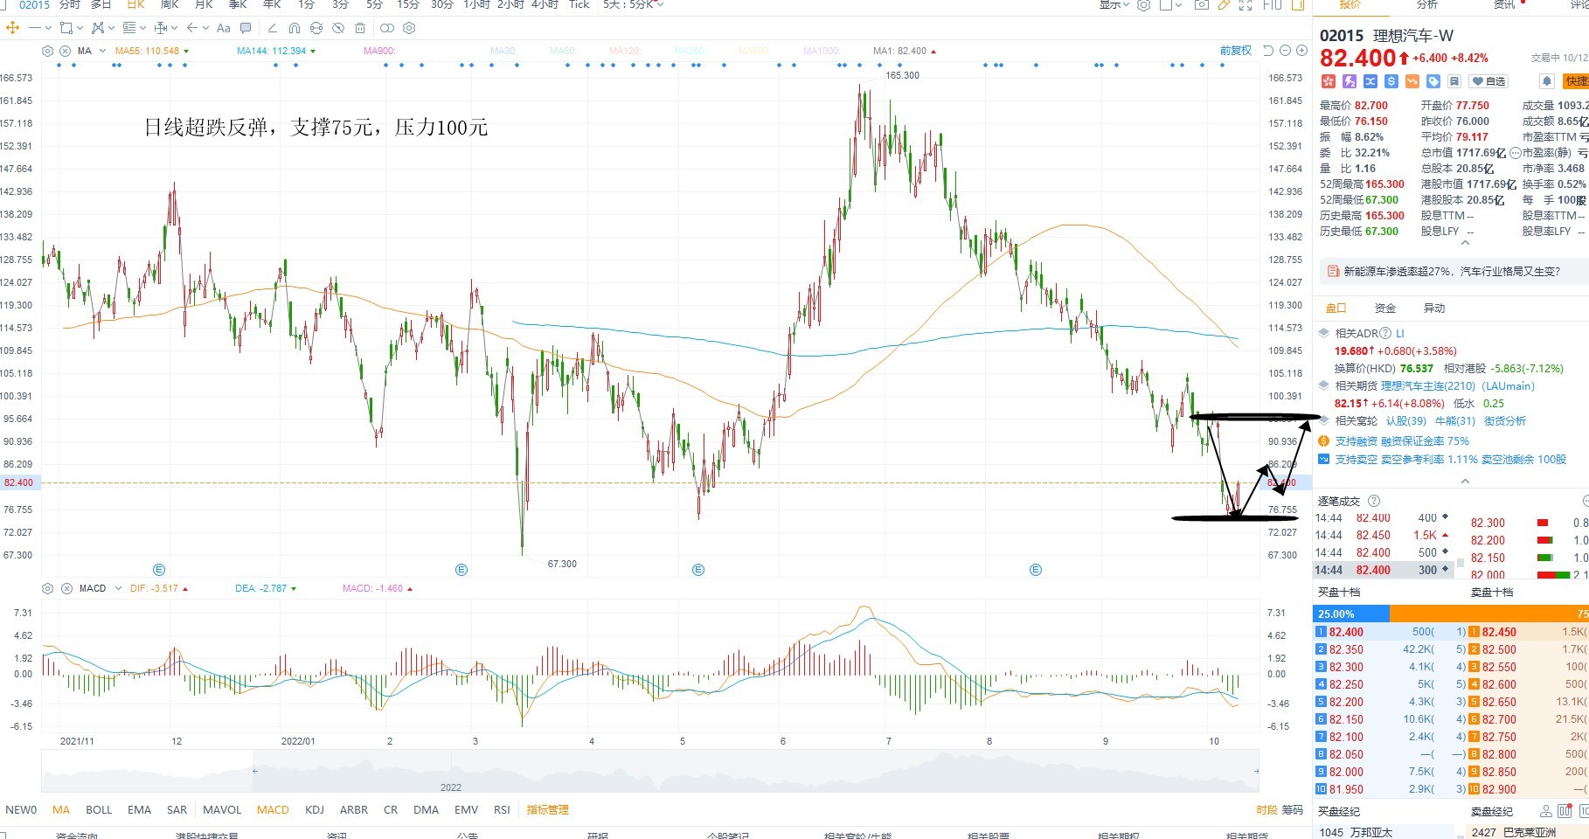Image resolution: width=1589 pixels, height=839 pixels.
Task: Open drawing toolbar settings gear
Action: (x=409, y=28)
